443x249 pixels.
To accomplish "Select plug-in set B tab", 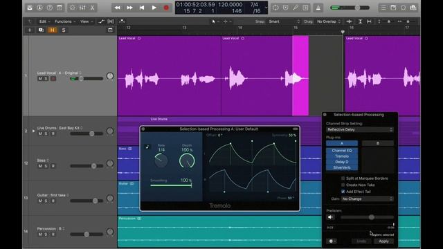I will (378, 143).
